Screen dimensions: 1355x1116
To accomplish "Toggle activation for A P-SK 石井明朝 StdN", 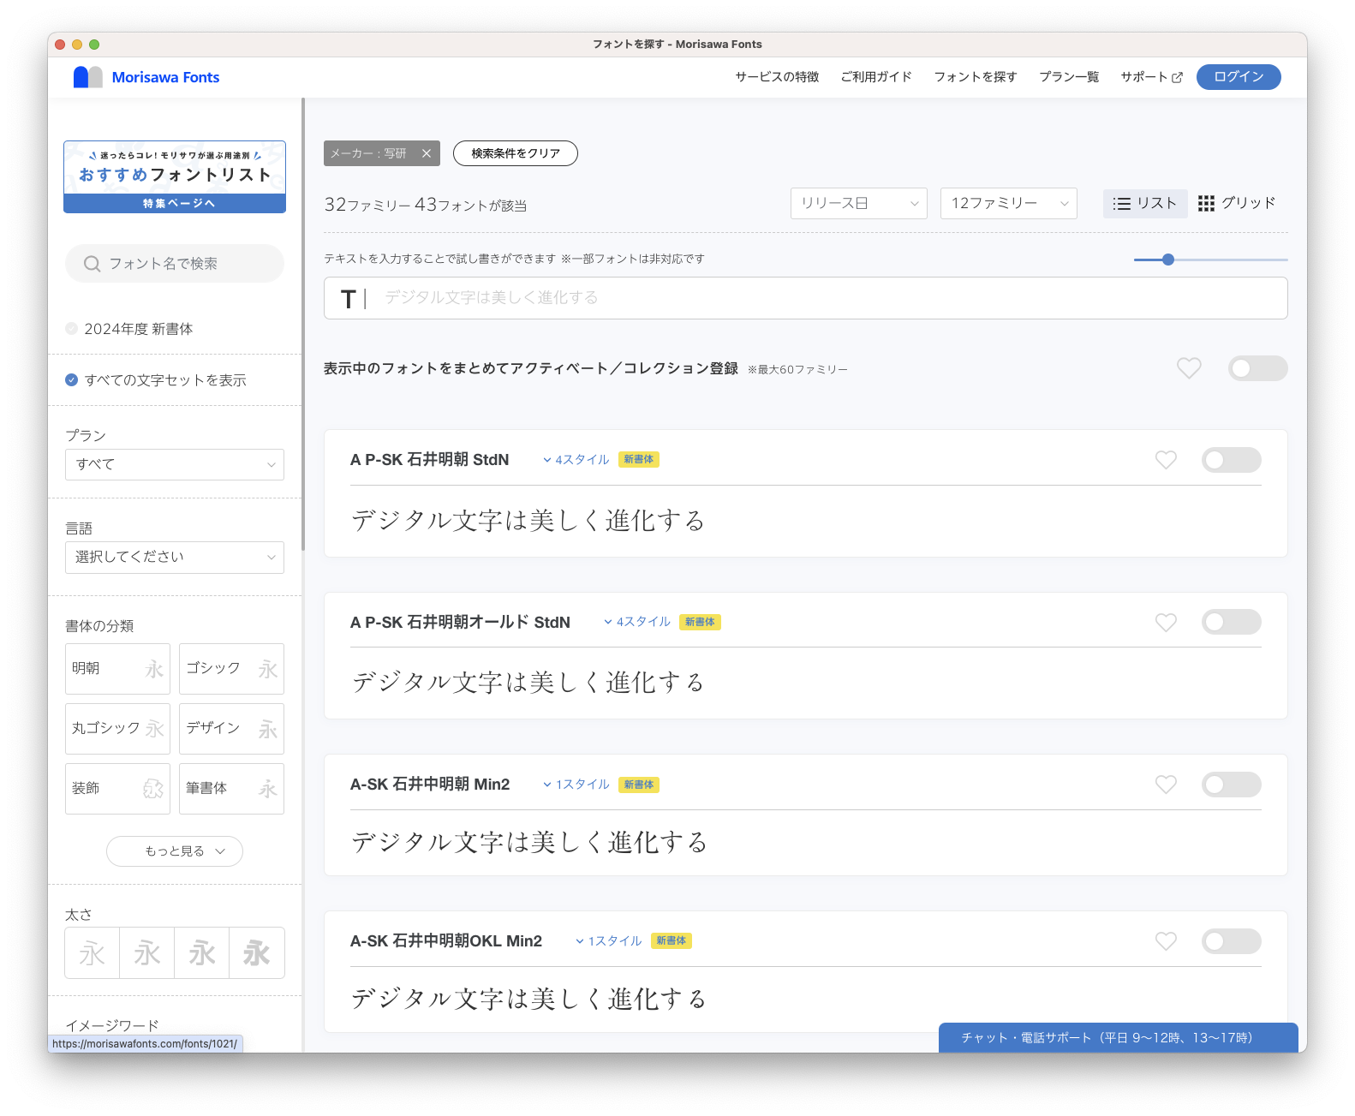I will point(1231,460).
